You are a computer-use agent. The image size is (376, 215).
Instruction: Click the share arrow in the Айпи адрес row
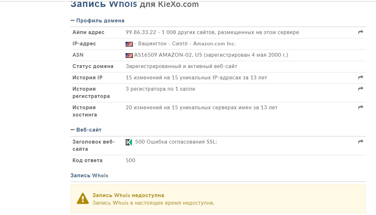[x=361, y=32]
